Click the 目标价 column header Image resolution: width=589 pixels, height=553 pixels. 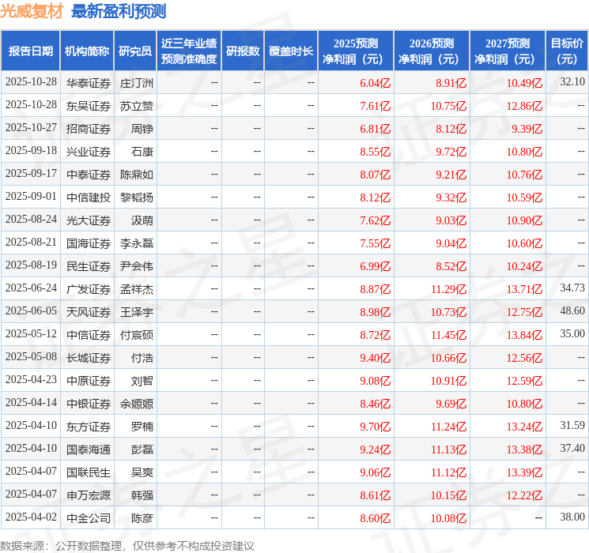[x=567, y=51]
